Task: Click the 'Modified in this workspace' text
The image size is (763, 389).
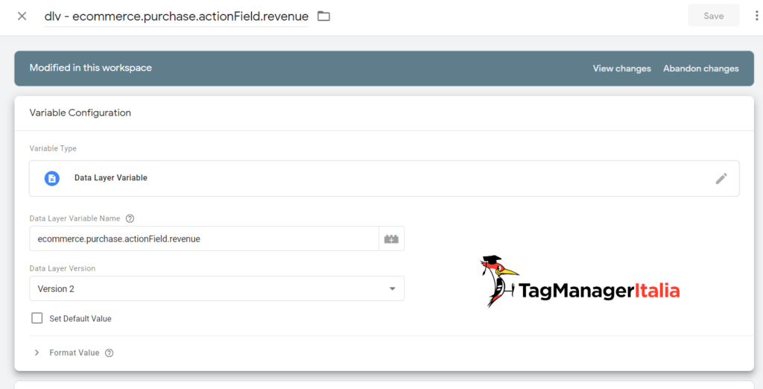Action: [x=90, y=68]
